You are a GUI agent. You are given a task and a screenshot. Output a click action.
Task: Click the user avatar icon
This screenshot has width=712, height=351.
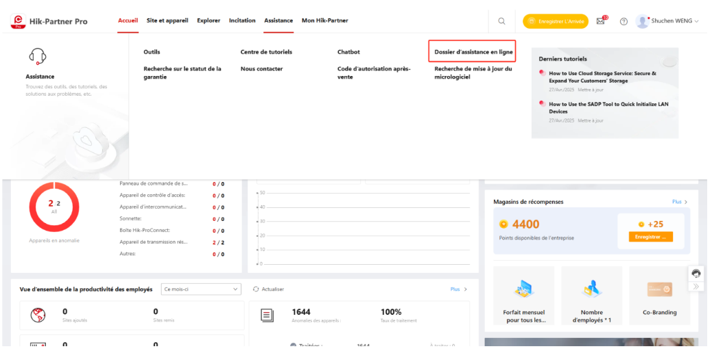point(642,21)
